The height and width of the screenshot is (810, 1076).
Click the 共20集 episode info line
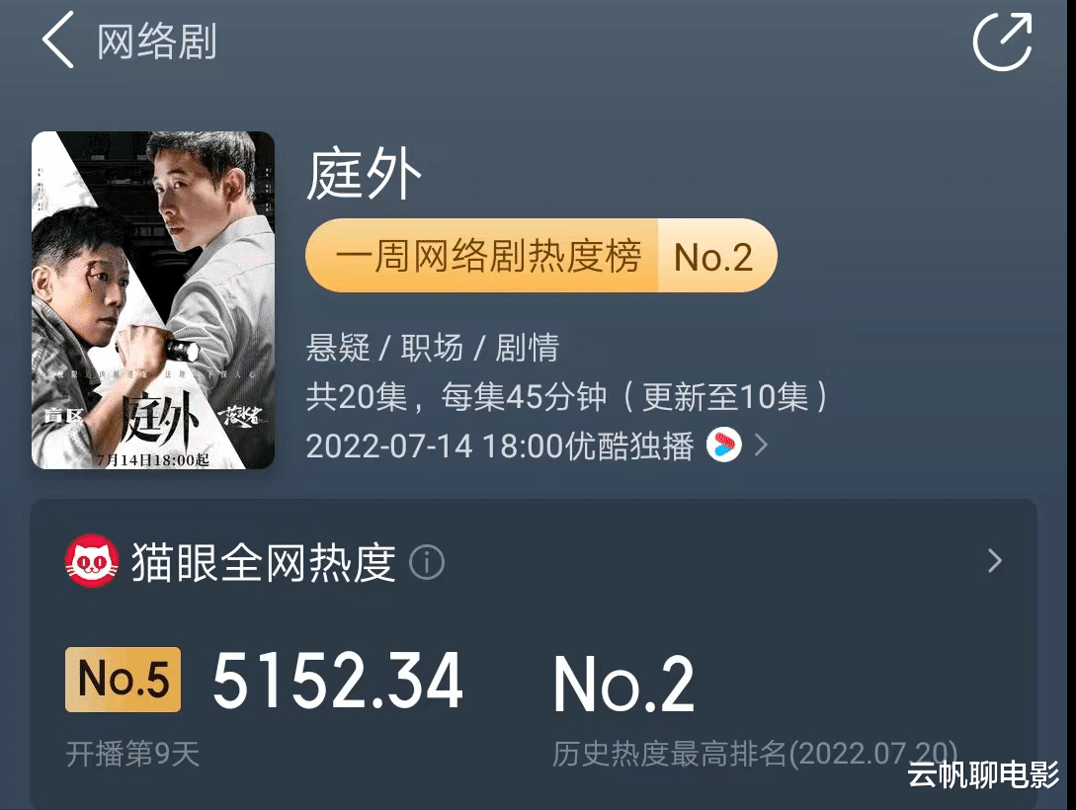(567, 396)
